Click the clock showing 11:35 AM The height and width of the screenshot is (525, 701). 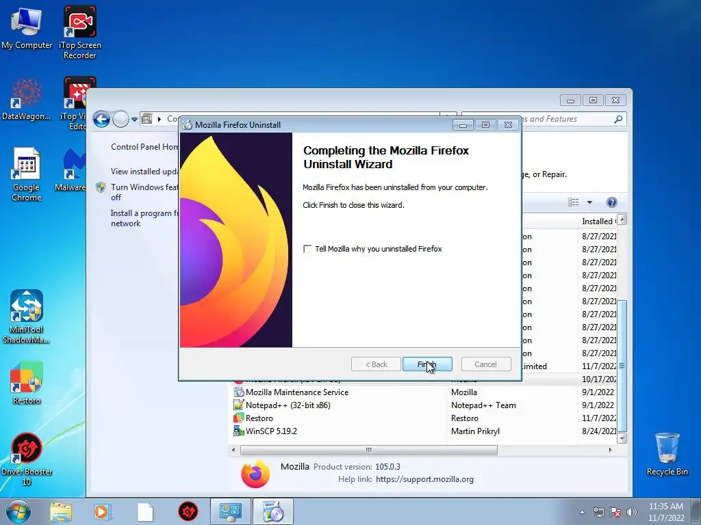click(666, 507)
